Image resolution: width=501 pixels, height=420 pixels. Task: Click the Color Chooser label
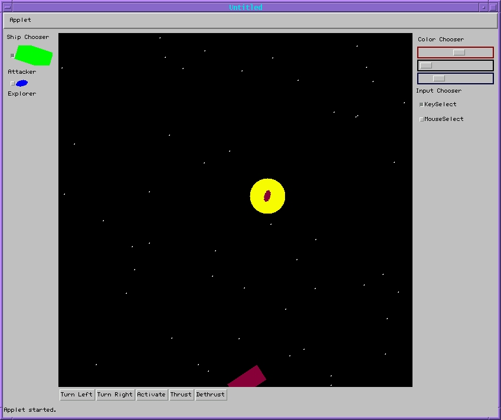pyautogui.click(x=441, y=40)
